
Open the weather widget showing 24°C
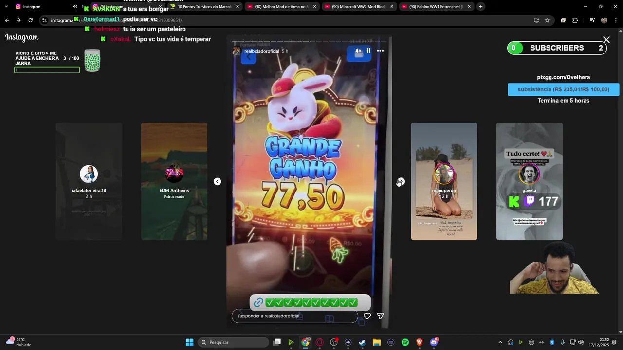point(18,342)
